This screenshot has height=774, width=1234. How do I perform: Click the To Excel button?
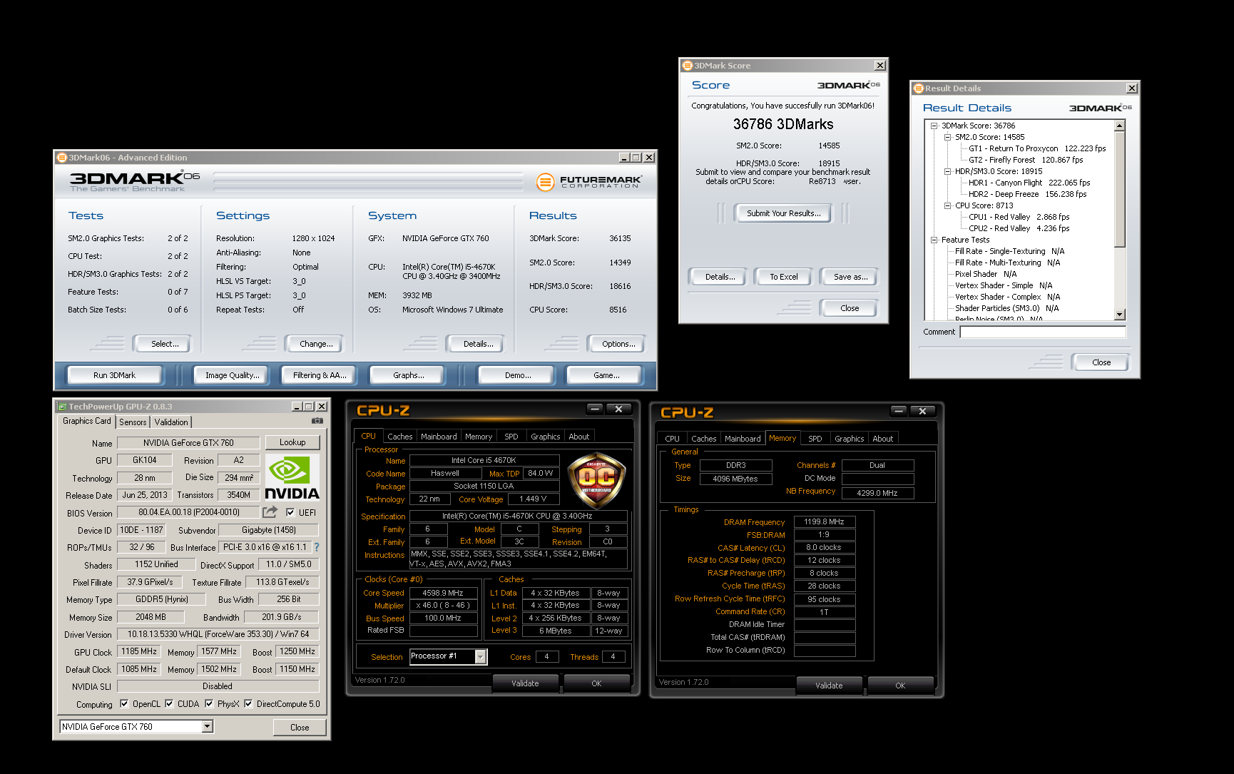click(783, 277)
